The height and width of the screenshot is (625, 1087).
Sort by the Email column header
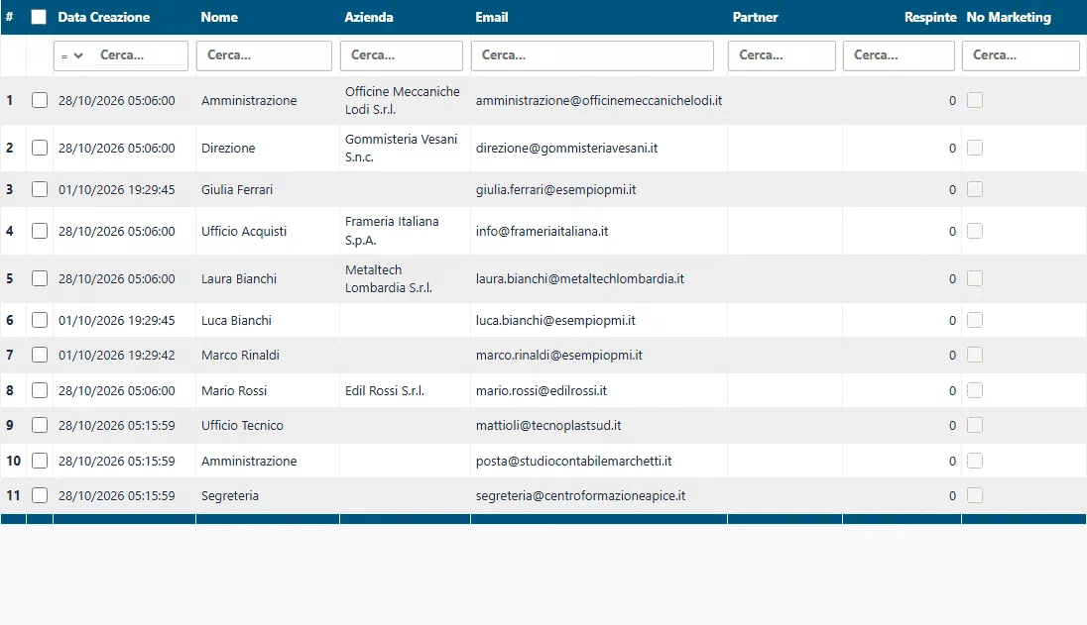492,17
